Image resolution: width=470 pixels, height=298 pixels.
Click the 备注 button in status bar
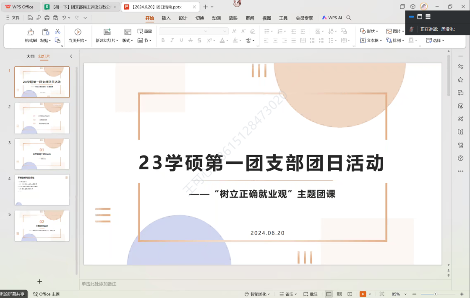[288, 294]
